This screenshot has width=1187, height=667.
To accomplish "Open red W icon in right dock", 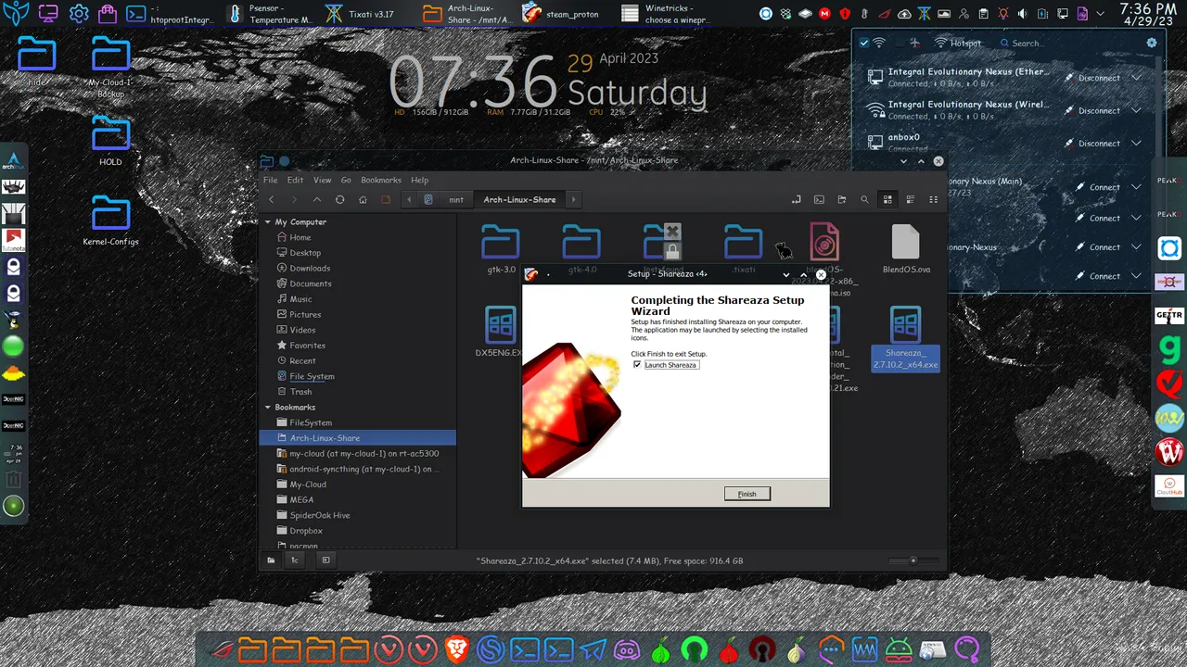I will [1169, 452].
